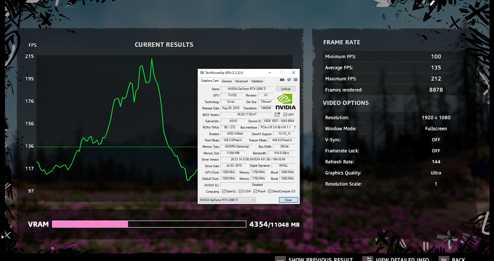Click the Lookup button
The image size is (494, 261).
coord(286,89)
